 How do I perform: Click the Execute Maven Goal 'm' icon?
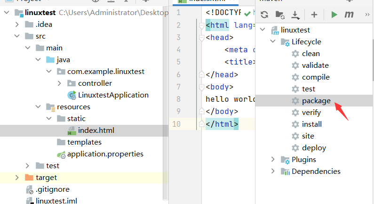point(349,15)
